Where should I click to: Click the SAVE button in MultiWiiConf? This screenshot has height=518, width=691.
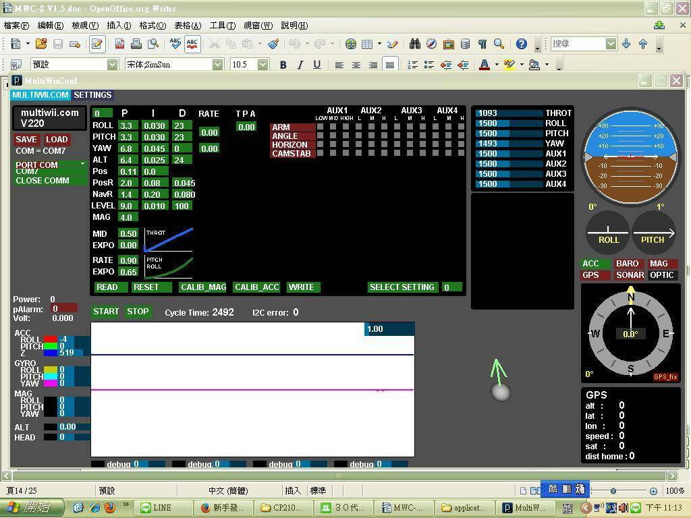coord(26,140)
